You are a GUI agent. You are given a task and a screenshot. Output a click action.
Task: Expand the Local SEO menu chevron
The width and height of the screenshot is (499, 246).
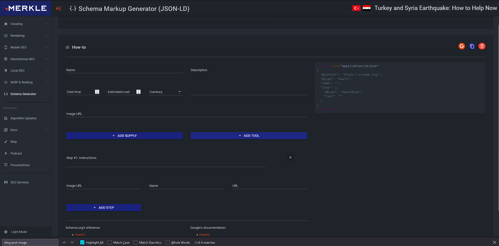point(47,70)
